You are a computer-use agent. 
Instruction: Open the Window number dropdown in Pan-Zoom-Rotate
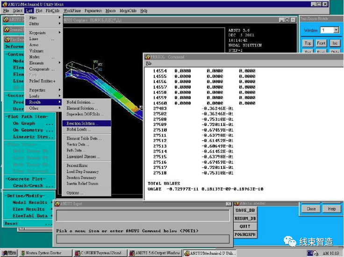tap(336, 30)
